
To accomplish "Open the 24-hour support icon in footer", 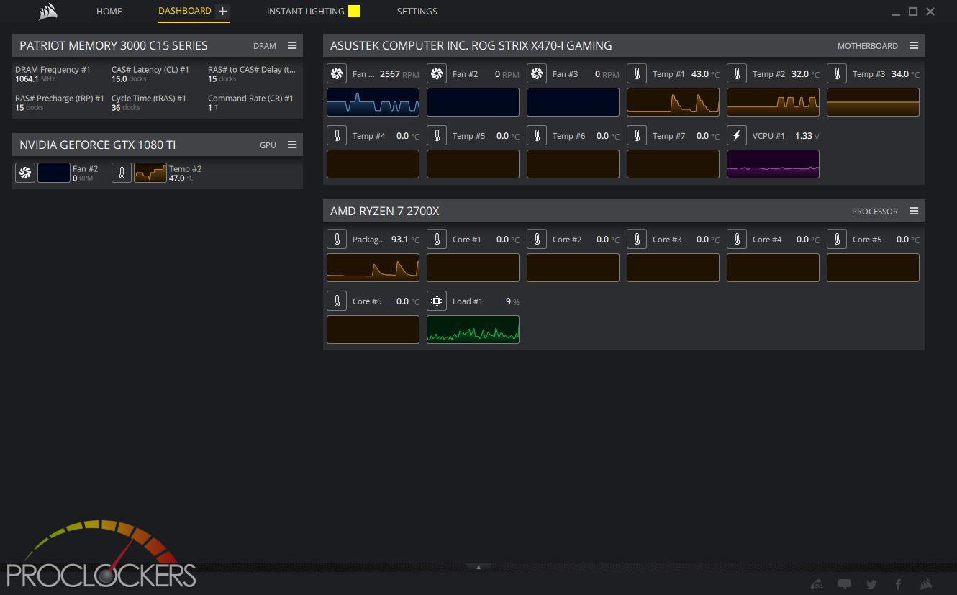I will (817, 584).
